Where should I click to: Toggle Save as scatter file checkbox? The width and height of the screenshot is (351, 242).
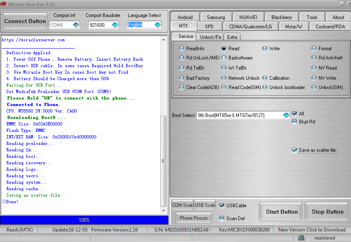click(x=295, y=150)
